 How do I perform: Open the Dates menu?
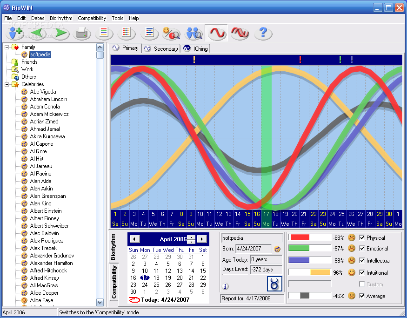(38, 18)
